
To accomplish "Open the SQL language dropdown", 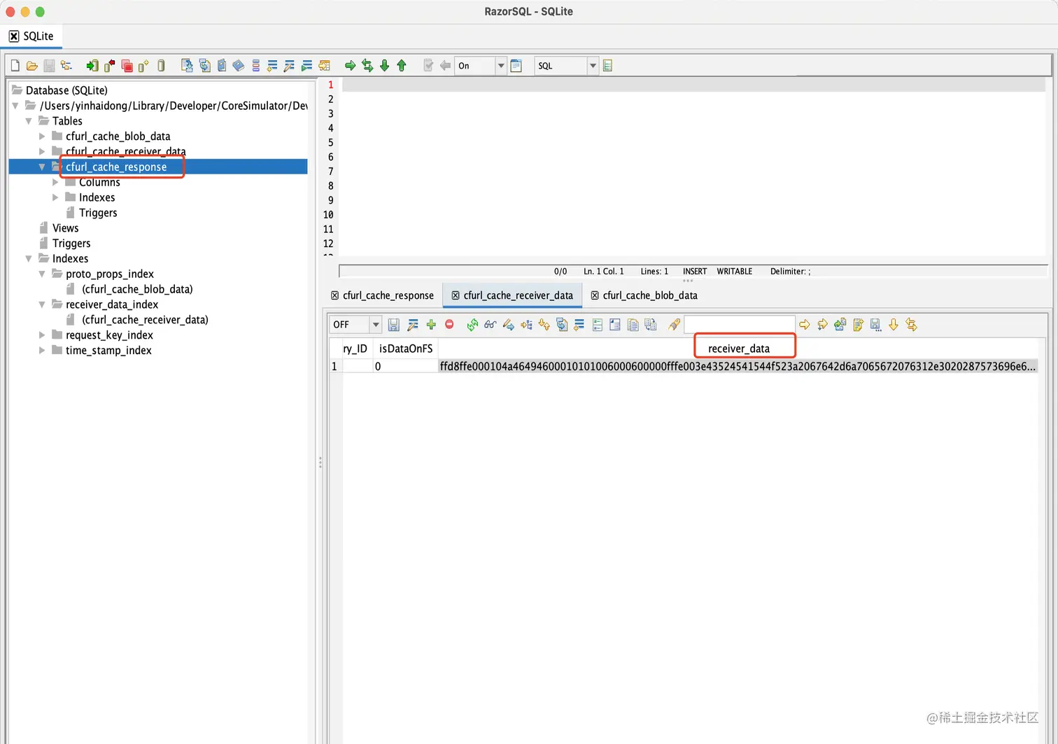I will pyautogui.click(x=593, y=66).
